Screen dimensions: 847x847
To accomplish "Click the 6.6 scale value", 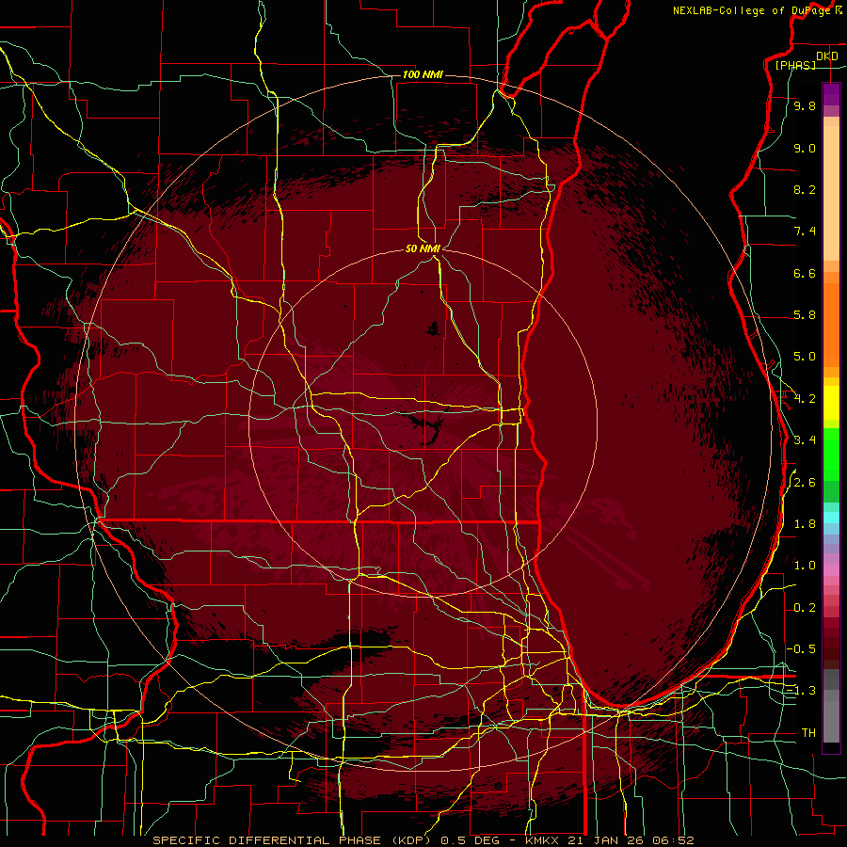I will pyautogui.click(x=805, y=273).
